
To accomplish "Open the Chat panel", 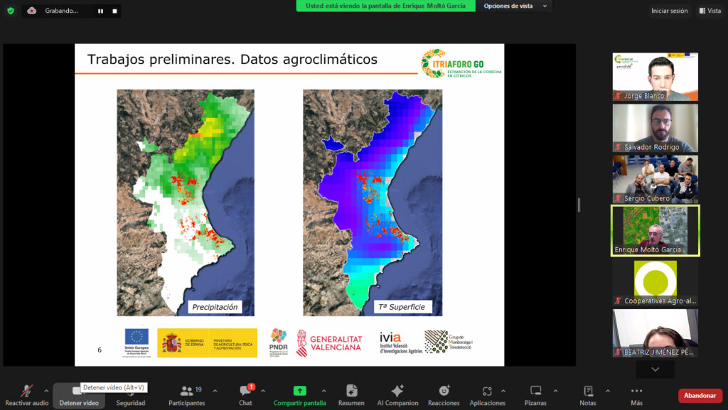I will coord(245,396).
